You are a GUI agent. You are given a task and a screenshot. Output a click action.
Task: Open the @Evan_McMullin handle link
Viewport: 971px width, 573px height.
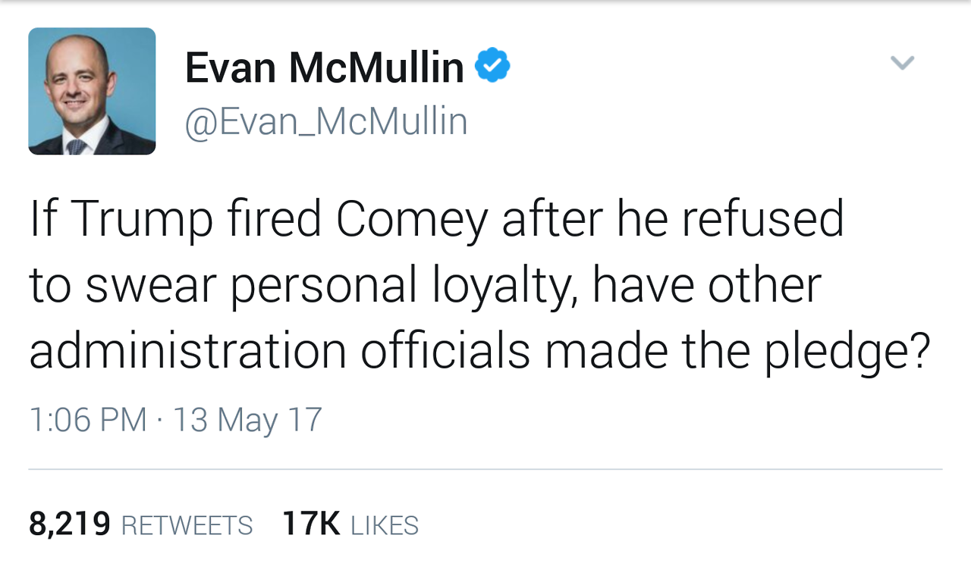(326, 121)
